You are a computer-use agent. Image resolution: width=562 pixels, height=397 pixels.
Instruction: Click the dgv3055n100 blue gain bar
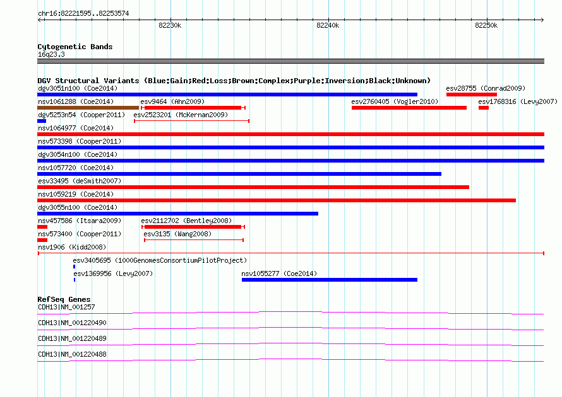178,214
